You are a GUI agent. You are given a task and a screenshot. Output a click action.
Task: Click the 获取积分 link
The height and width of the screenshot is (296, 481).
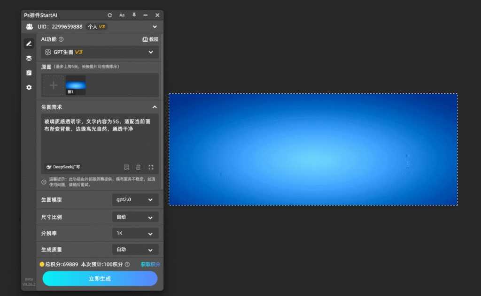pos(150,264)
